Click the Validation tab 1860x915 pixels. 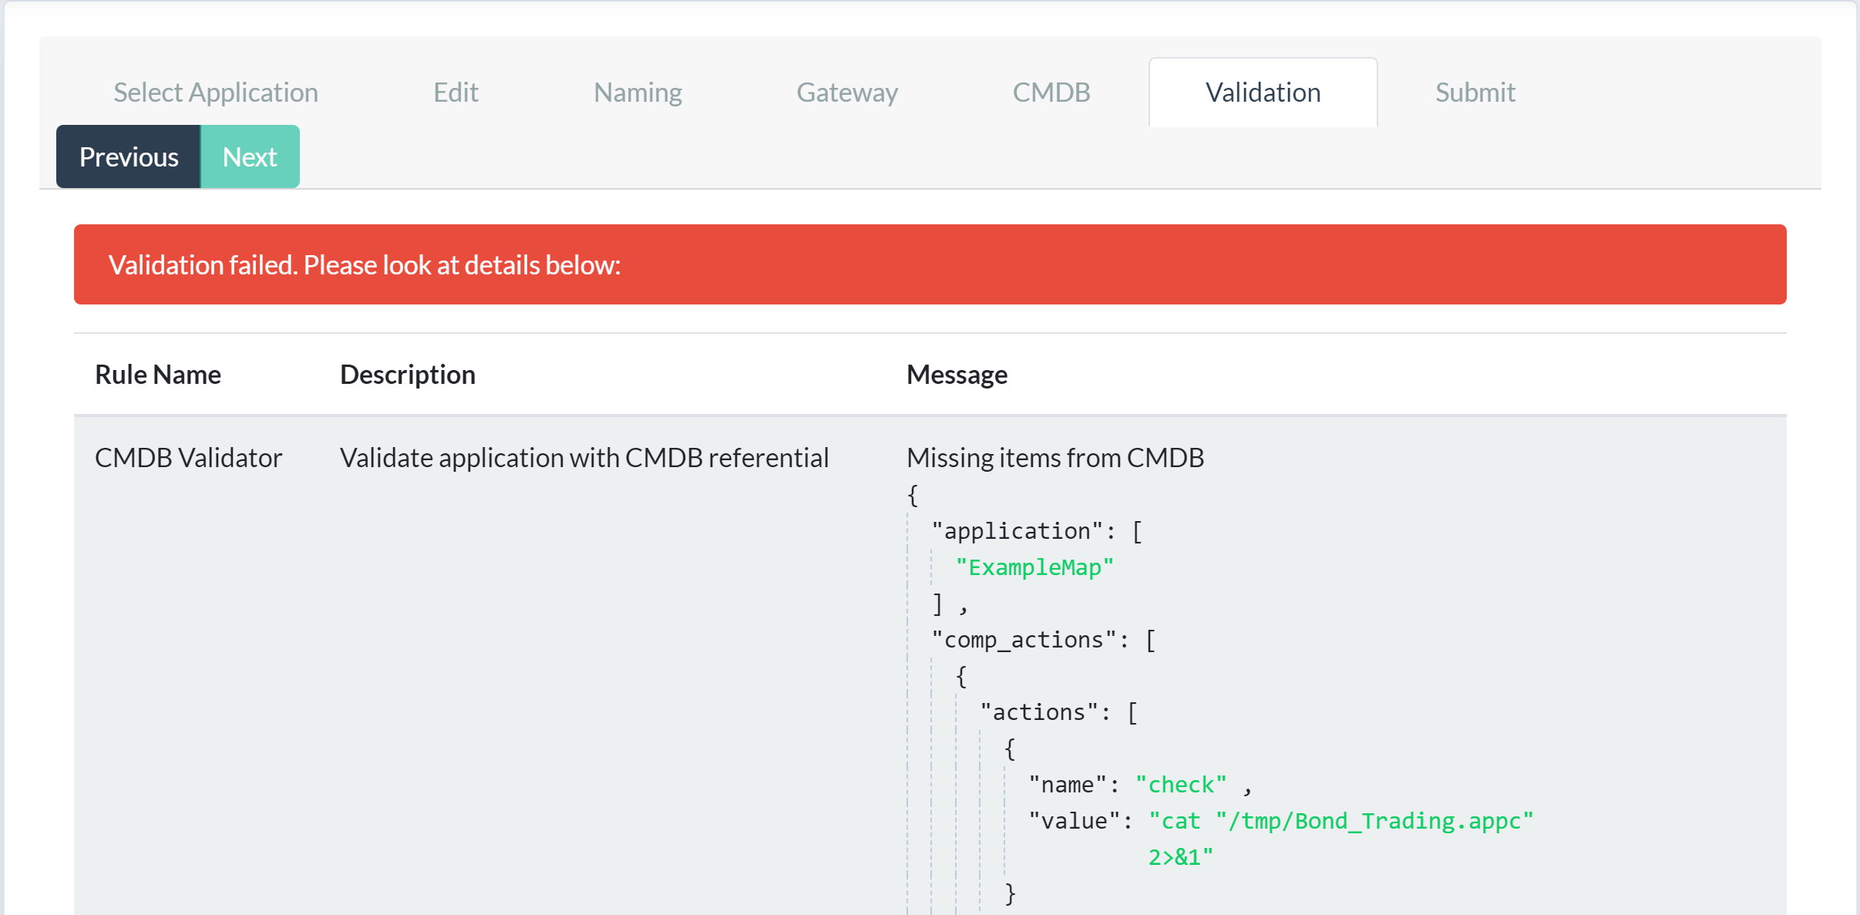(x=1262, y=92)
